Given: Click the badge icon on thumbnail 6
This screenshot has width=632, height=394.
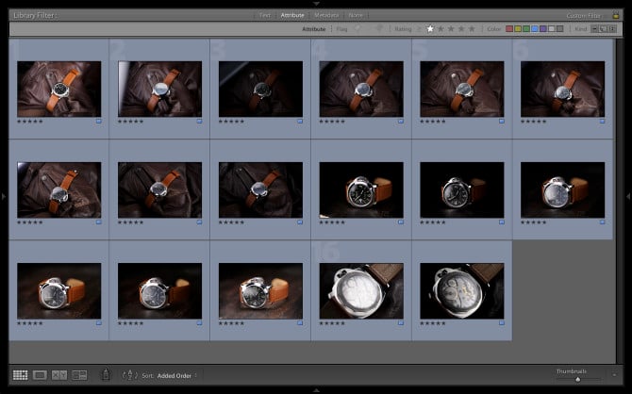Looking at the screenshot, I should point(602,121).
